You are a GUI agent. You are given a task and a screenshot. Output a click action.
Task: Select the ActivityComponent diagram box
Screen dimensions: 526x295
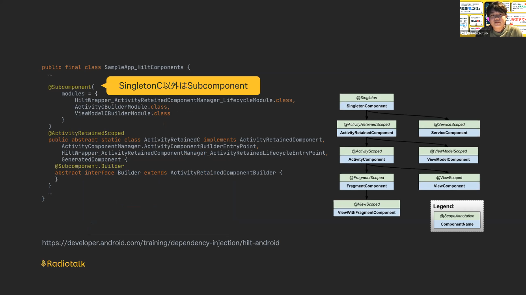tap(367, 160)
